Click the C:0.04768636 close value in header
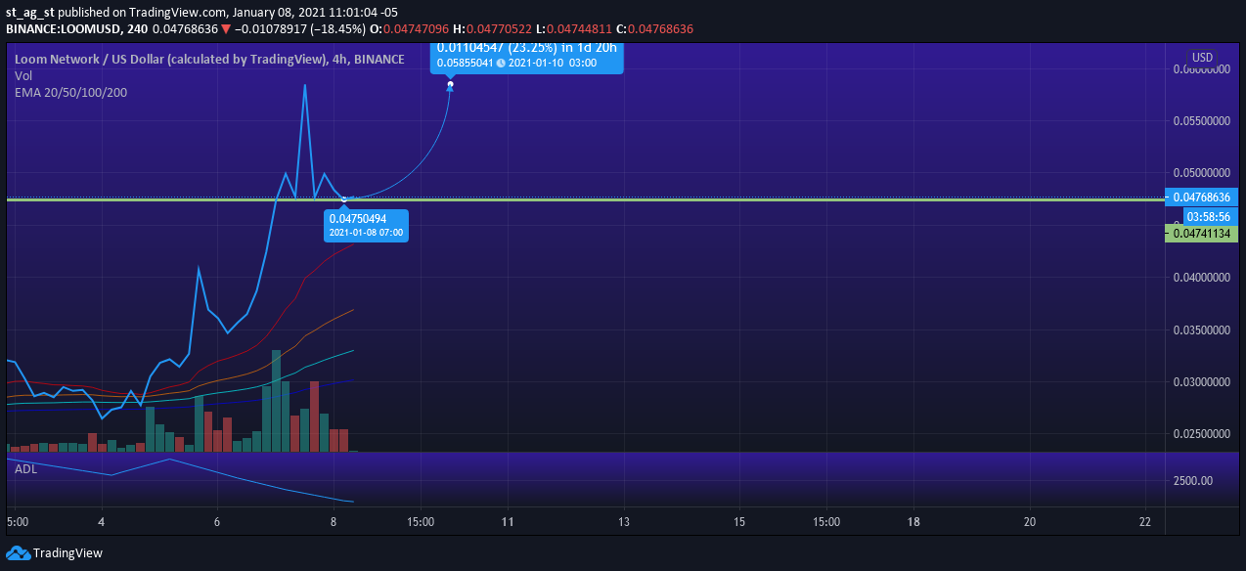This screenshot has width=1246, height=571. pyautogui.click(x=654, y=29)
